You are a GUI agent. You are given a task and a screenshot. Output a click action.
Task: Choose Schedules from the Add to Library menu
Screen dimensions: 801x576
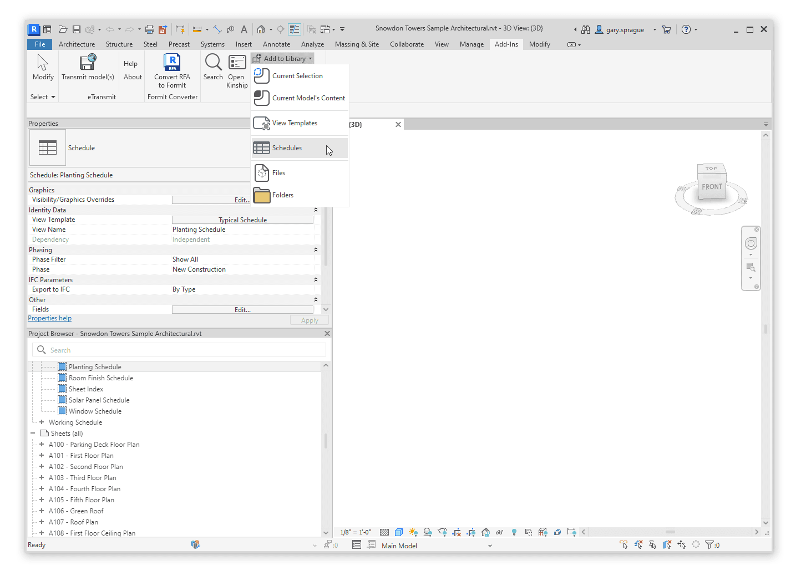coord(286,147)
